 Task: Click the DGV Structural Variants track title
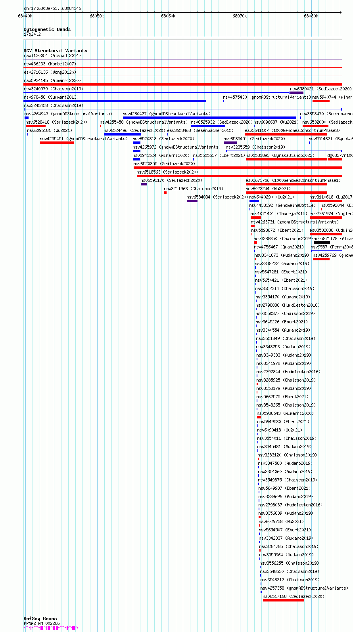click(x=56, y=51)
